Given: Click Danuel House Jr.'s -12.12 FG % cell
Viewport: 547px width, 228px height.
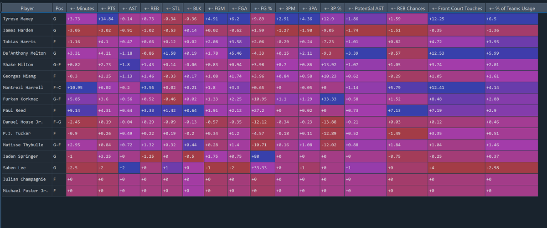Looking at the screenshot, I should tap(263, 122).
